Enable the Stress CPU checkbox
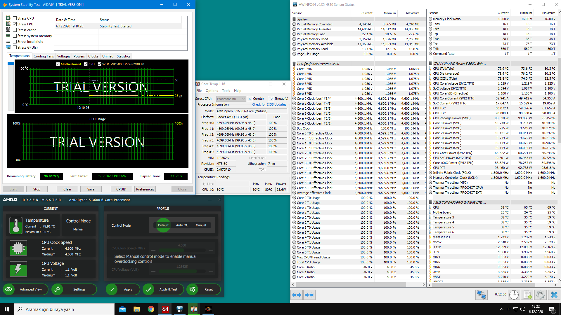Viewport: 561px width, 315px height. tap(15, 18)
